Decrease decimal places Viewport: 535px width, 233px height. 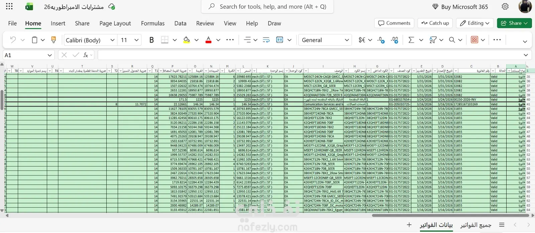pyautogui.click(x=395, y=40)
